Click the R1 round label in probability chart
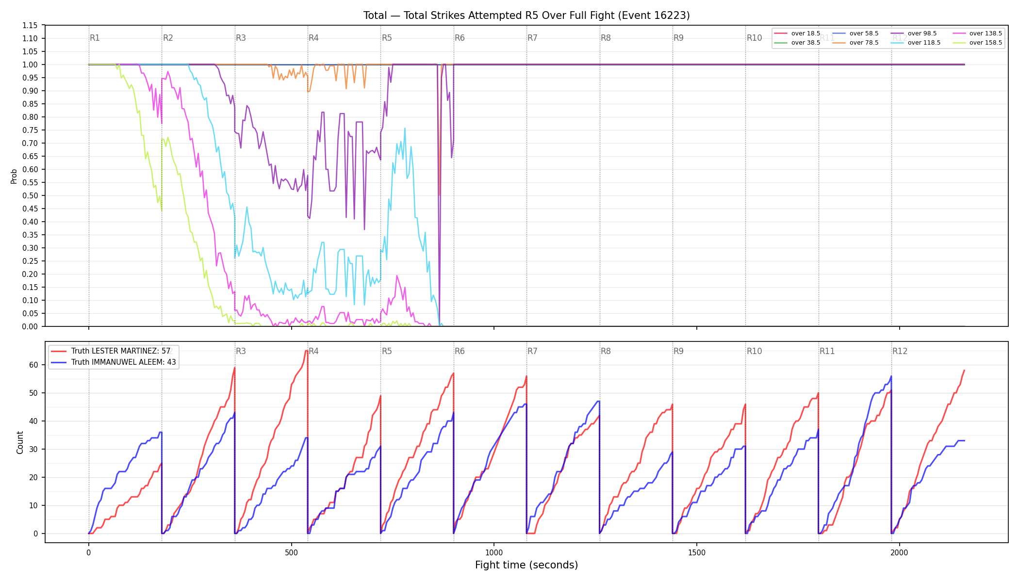The image size is (1019, 582). coord(95,38)
